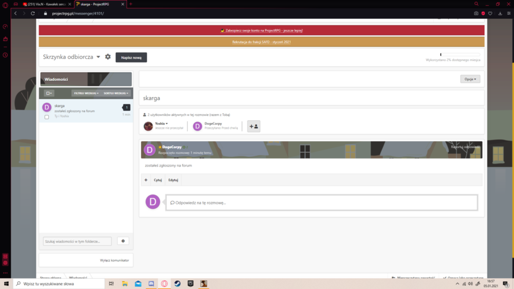
Task: Open the volume icon in system tray
Action: click(470, 284)
